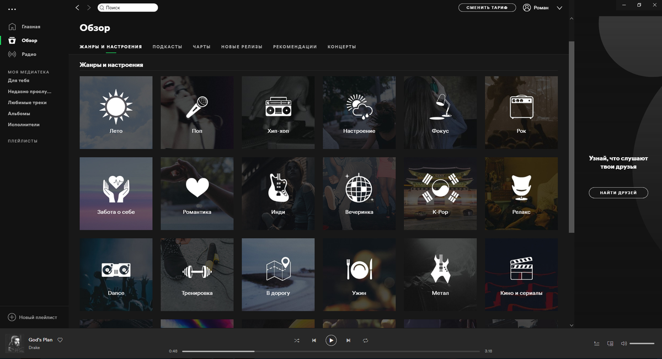Image resolution: width=662 pixels, height=359 pixels.
Task: Click the Обзор browse icon
Action: click(x=12, y=40)
